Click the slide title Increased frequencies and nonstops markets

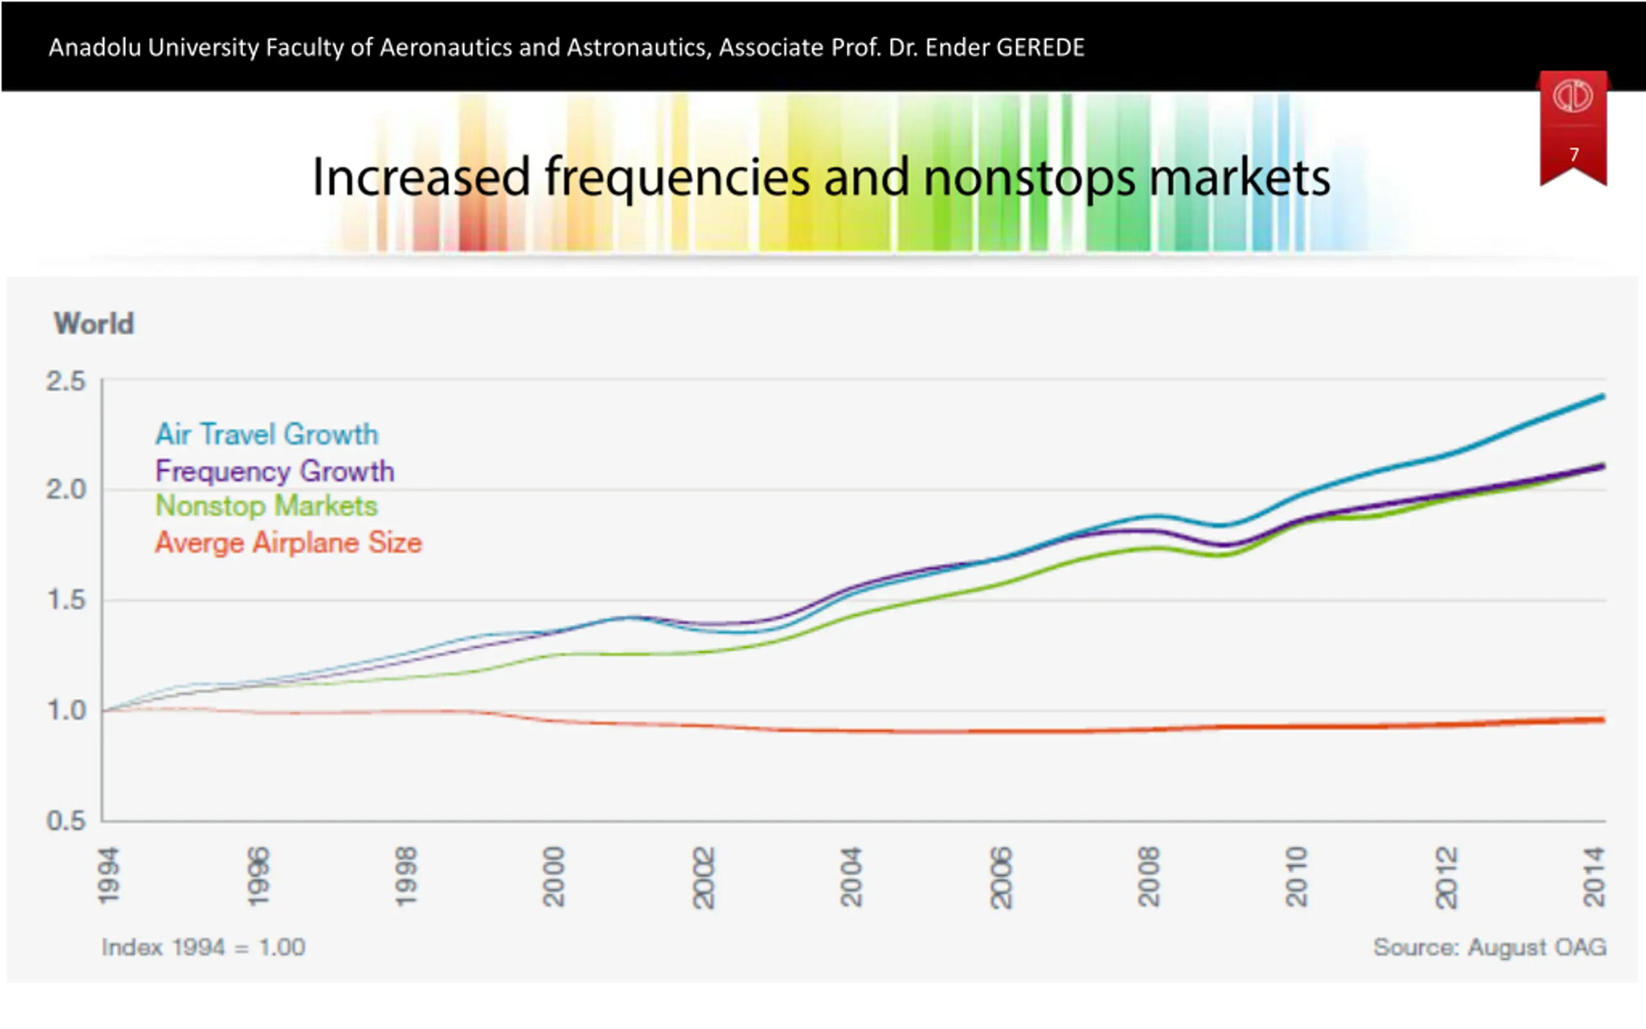tap(821, 177)
